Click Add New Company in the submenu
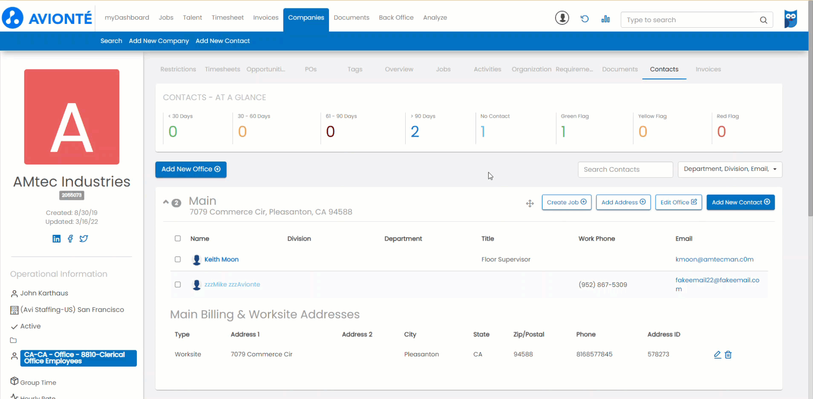 point(159,41)
